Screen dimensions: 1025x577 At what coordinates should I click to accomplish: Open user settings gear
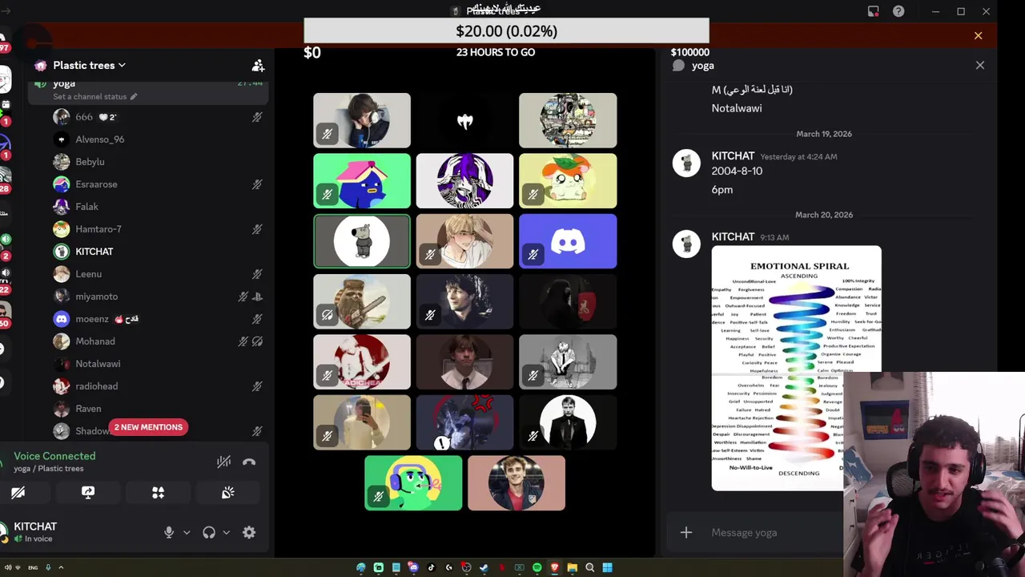[x=249, y=532]
